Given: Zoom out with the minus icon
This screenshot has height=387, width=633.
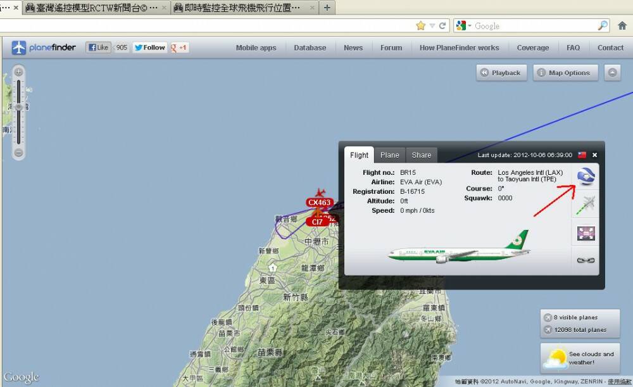Looking at the screenshot, I should (18, 153).
